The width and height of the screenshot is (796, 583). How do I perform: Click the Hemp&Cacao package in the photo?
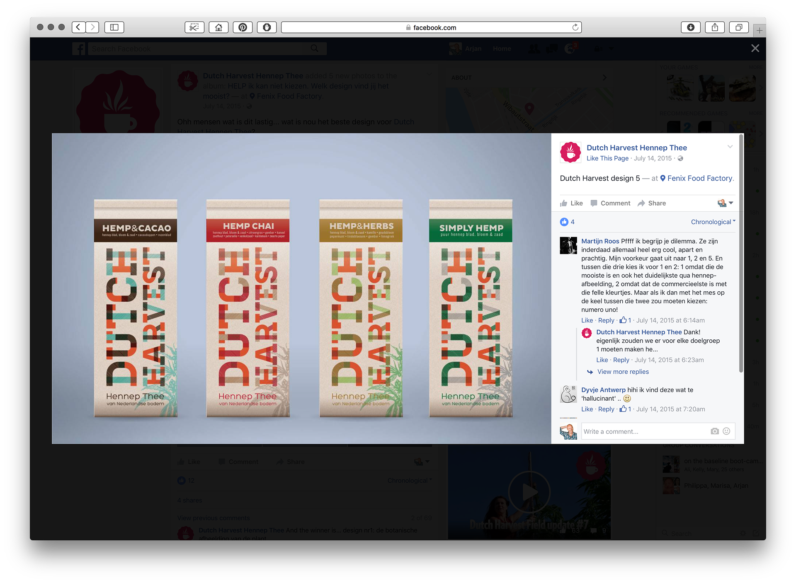tap(136, 308)
